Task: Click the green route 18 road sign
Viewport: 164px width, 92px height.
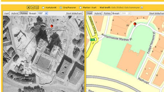Action: point(92,40)
